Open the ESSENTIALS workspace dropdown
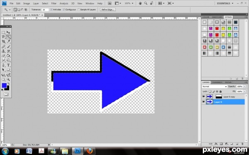249x155 pixels. (x=225, y=3)
